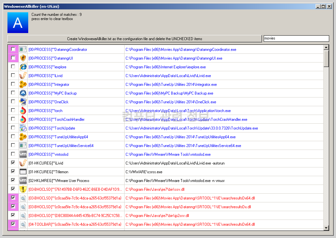Select the [00-PROCESS]**TorchUpdate entry

pyautogui.click(x=52, y=128)
